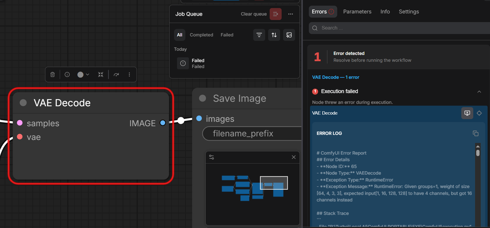The image size is (490, 228).
Task: Click the images input socket on Save Image
Action: (199, 118)
